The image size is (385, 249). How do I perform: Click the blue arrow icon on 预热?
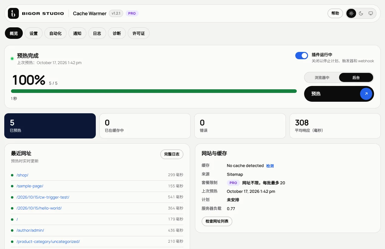tap(366, 94)
